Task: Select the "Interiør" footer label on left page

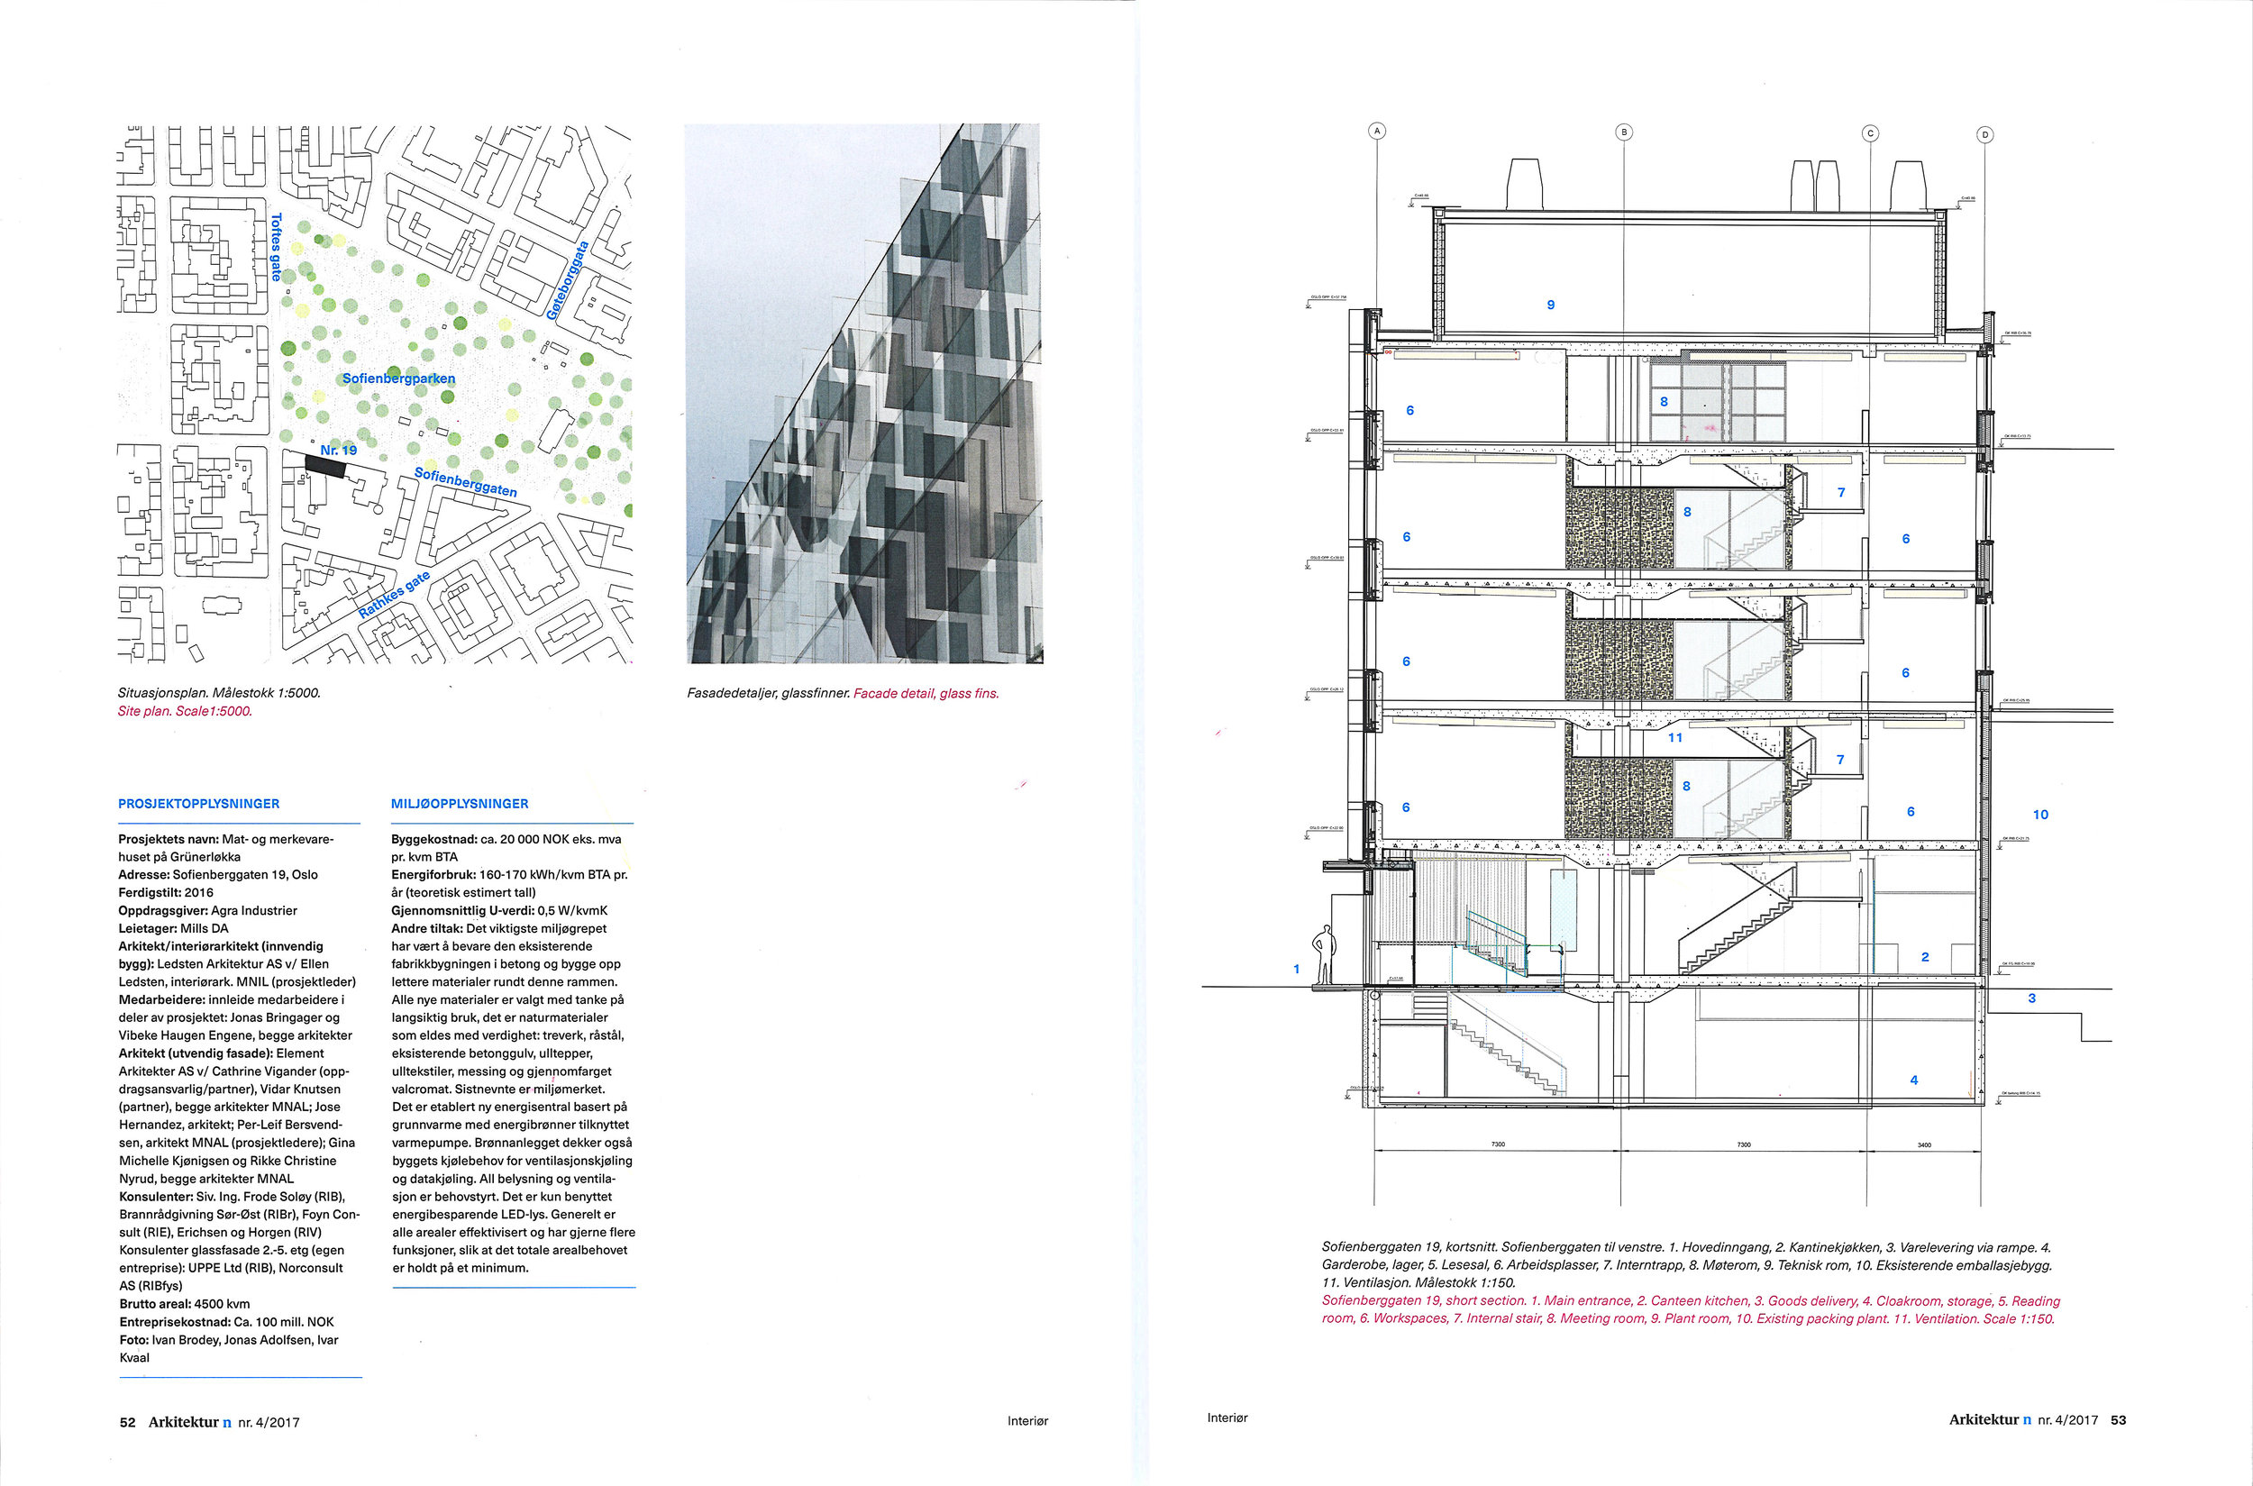Action: (1027, 1420)
